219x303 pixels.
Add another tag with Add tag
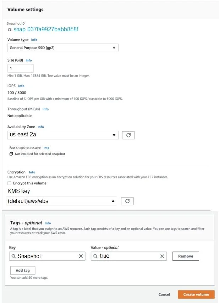tap(23, 270)
